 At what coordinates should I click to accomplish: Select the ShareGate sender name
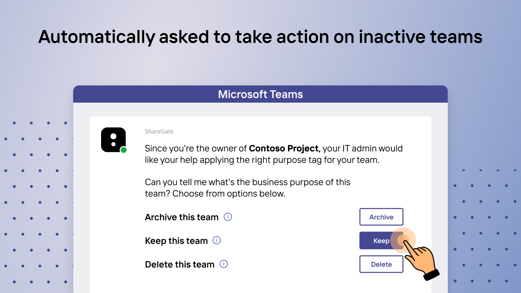159,132
